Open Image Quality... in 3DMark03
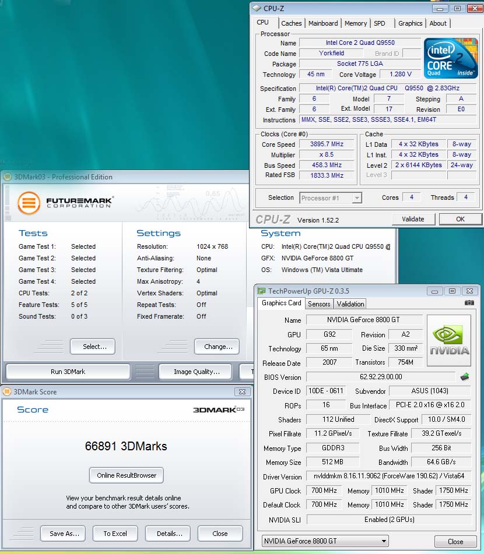Viewport: 484px width, 554px height. (x=195, y=372)
